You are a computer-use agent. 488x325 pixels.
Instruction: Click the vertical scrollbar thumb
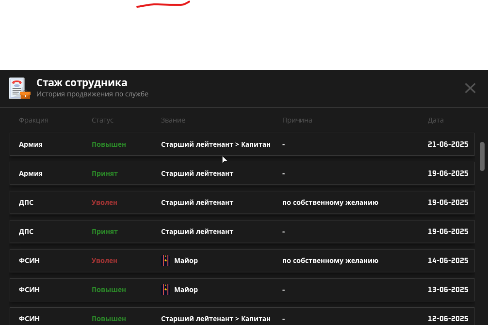coord(482,156)
